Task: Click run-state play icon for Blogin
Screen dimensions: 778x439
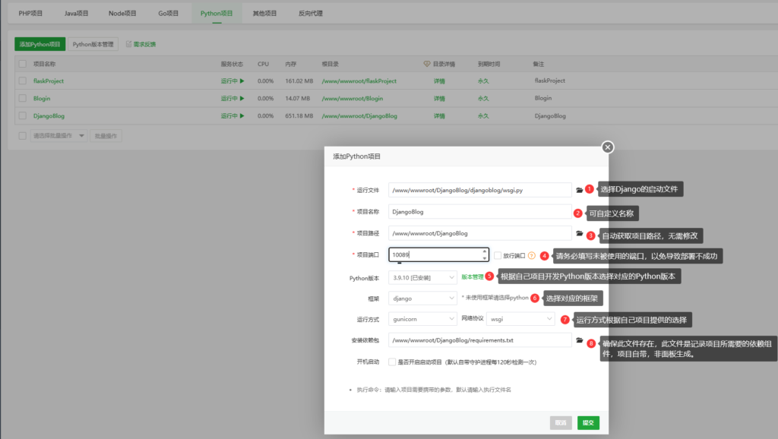Action: pyautogui.click(x=242, y=98)
